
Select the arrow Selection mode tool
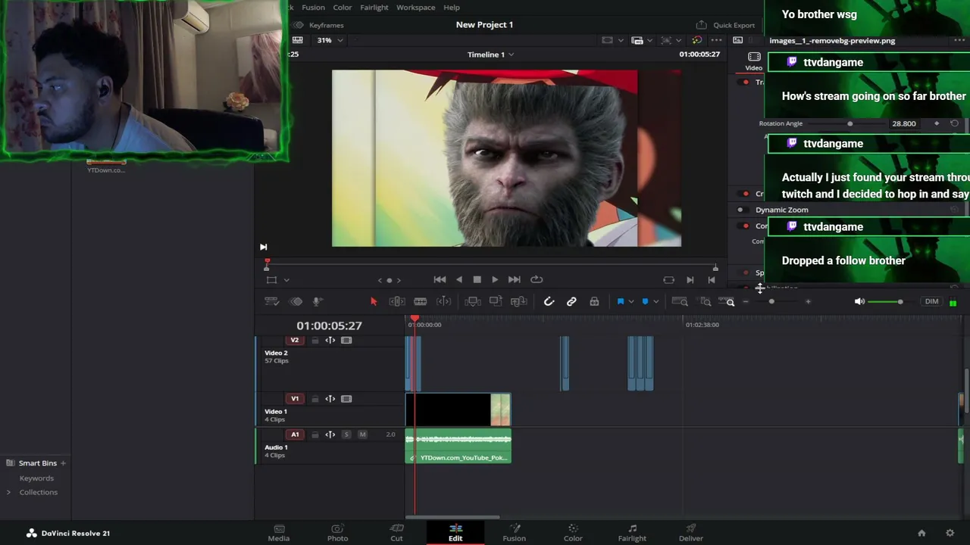pyautogui.click(x=373, y=302)
